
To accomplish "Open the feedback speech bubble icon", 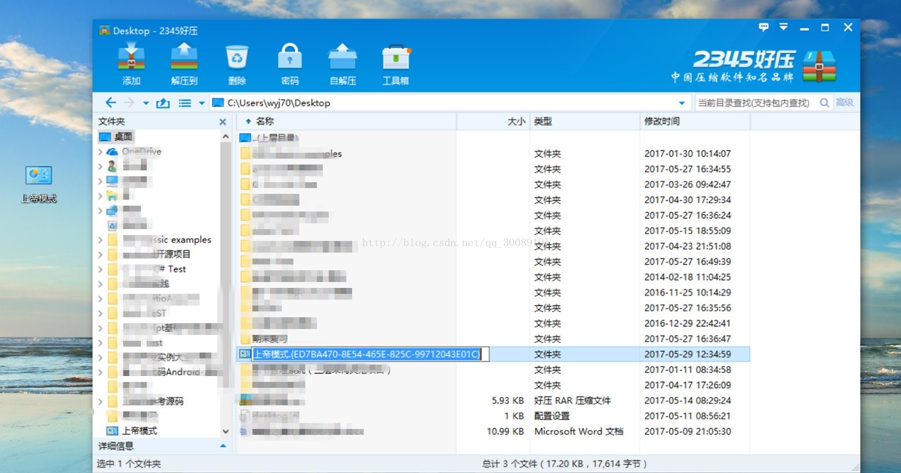I will click(x=764, y=27).
